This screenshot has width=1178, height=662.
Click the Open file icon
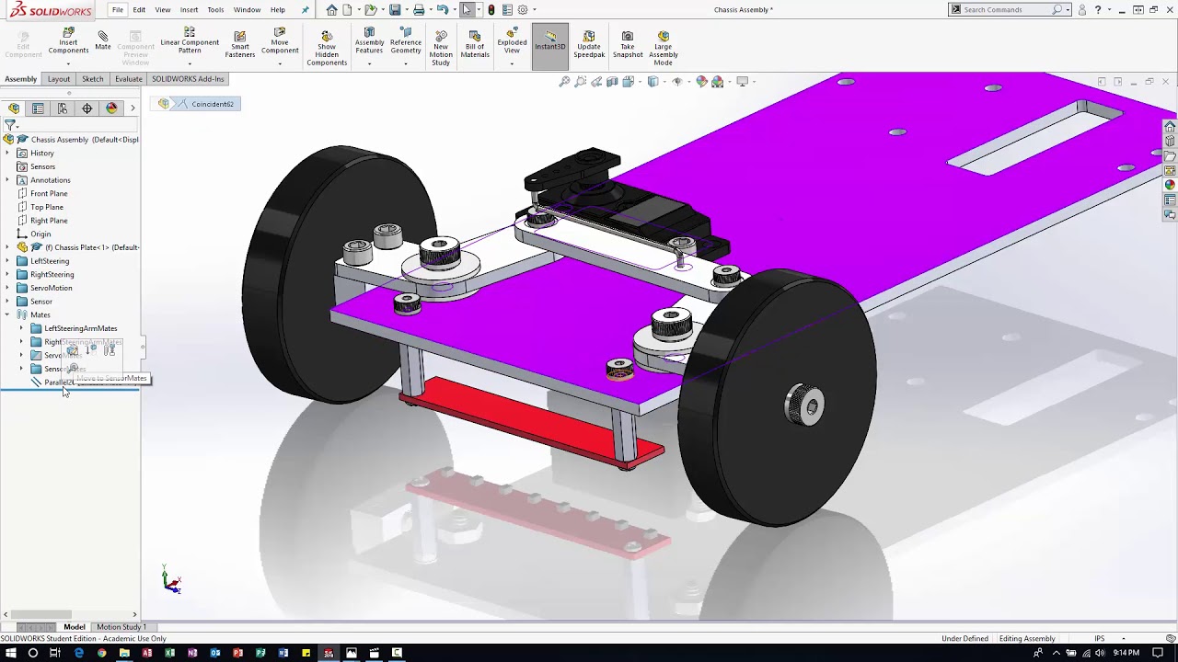click(370, 10)
